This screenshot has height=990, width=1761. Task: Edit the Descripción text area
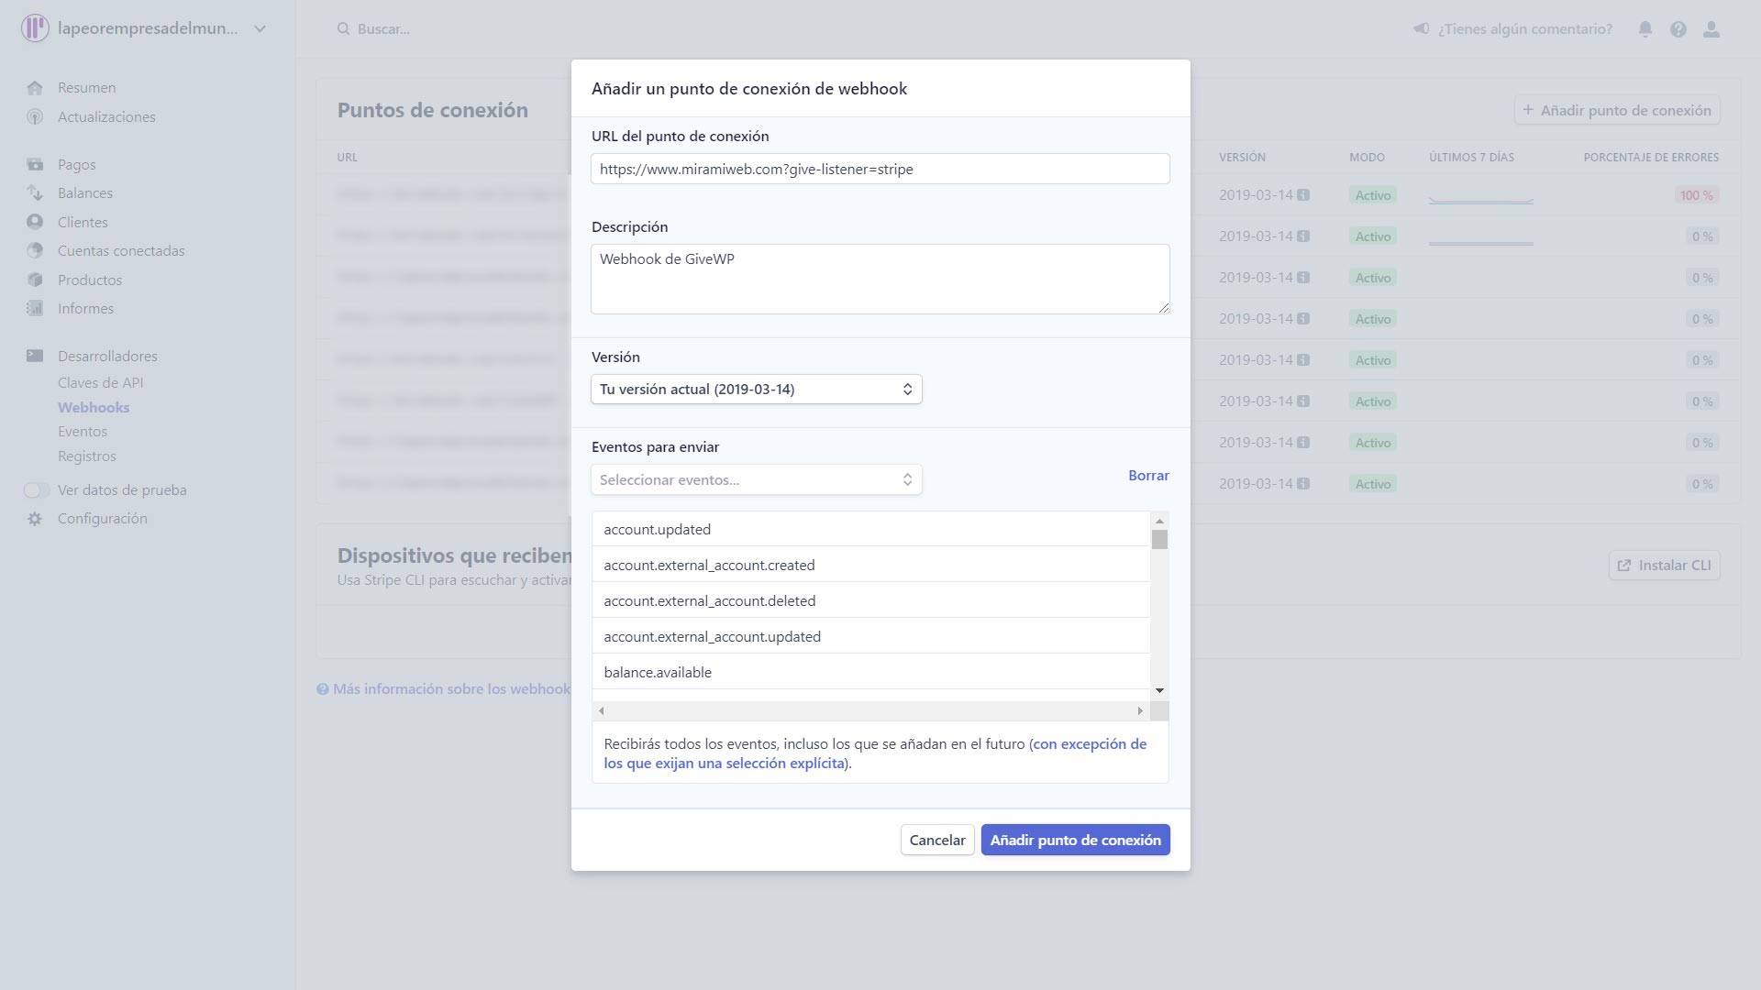point(880,279)
